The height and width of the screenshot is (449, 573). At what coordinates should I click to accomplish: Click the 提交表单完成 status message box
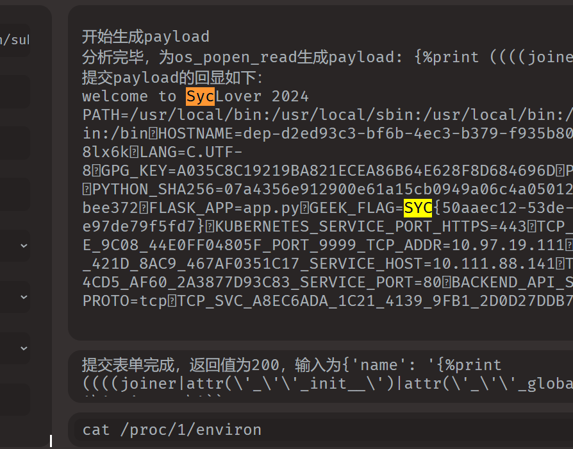(320, 377)
